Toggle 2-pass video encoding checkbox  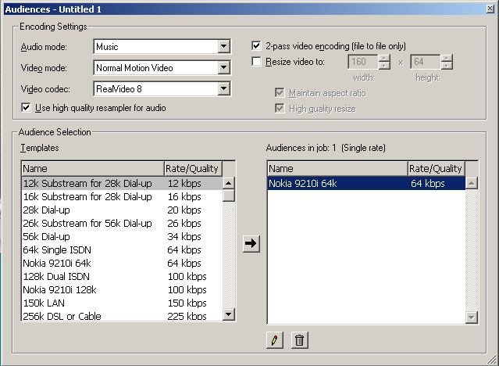click(x=257, y=46)
